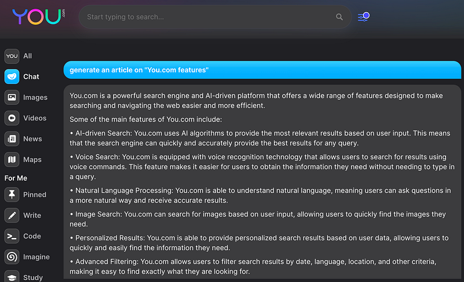Click the magnifying glass search icon
This screenshot has height=282, width=464.
click(x=339, y=17)
